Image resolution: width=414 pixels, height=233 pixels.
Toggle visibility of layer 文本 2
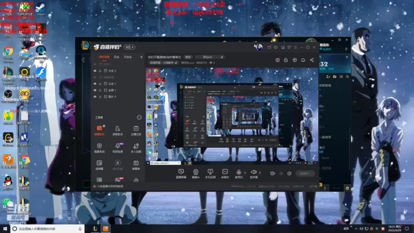click(x=95, y=71)
